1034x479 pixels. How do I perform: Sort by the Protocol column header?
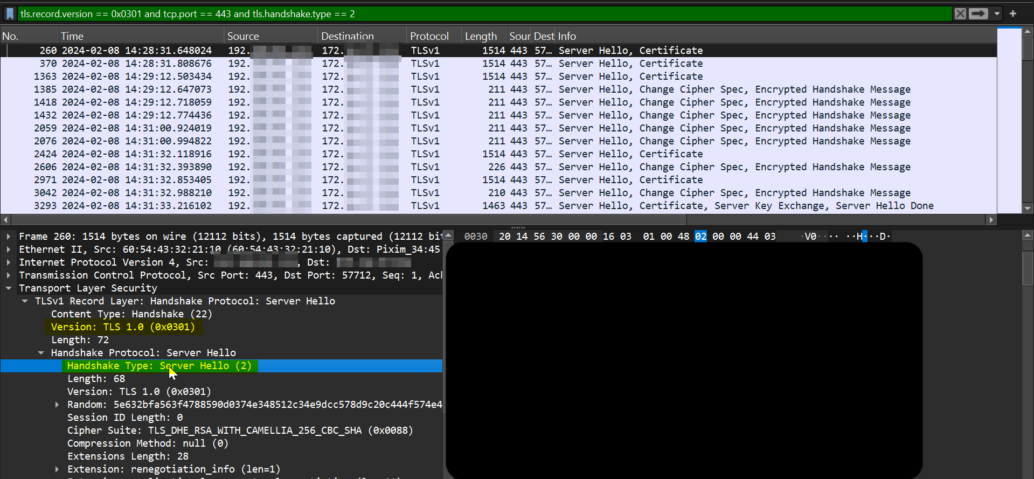(434, 36)
